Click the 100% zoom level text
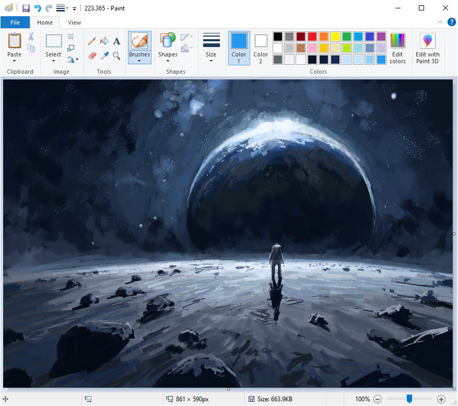The image size is (458, 406). point(362,399)
